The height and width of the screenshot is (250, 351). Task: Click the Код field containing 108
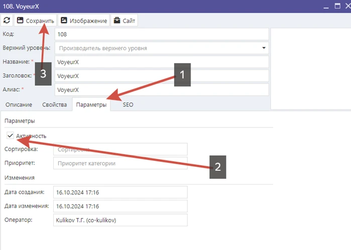161,34
